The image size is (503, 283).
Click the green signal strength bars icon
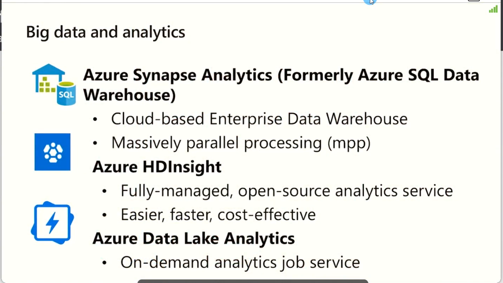tap(493, 9)
